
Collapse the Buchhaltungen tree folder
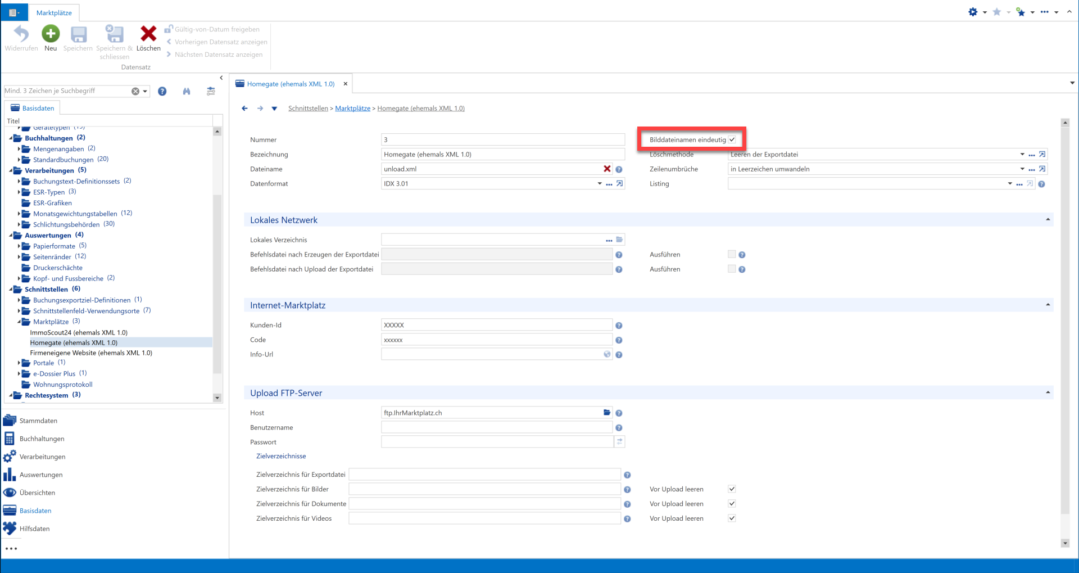click(11, 138)
